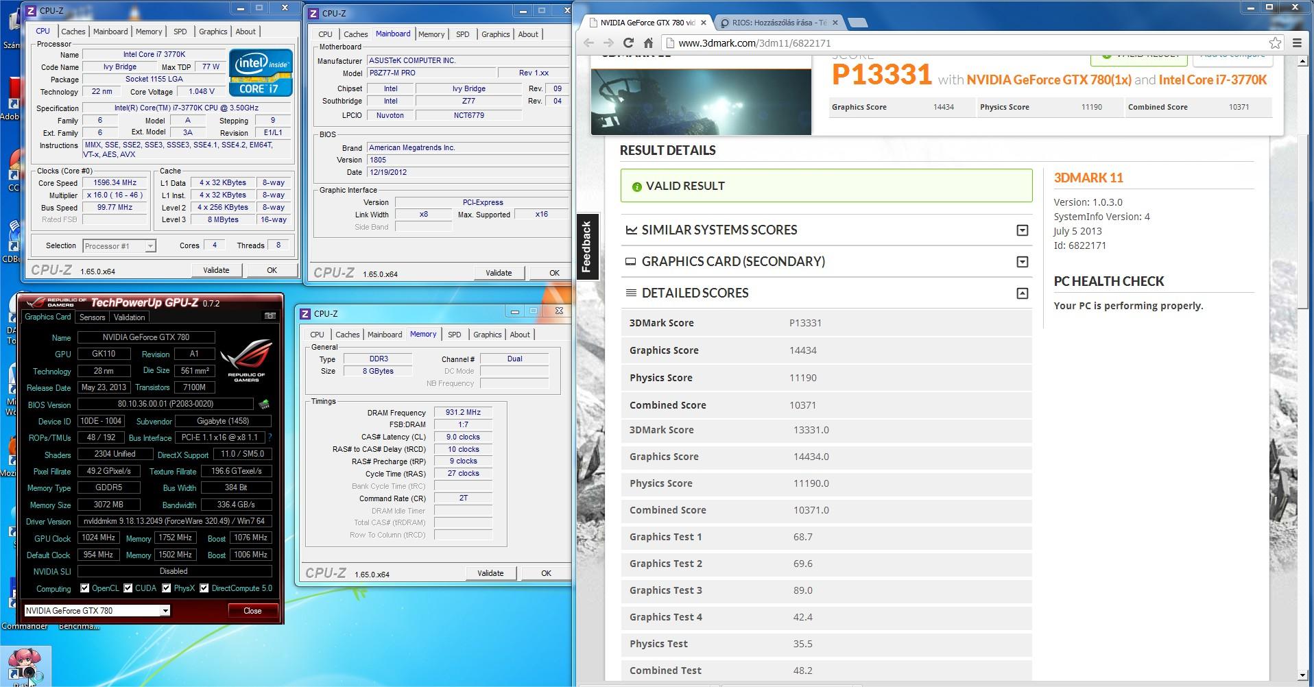Save the GPU BIOS using the chip icon
The height and width of the screenshot is (687, 1314).
pos(264,405)
